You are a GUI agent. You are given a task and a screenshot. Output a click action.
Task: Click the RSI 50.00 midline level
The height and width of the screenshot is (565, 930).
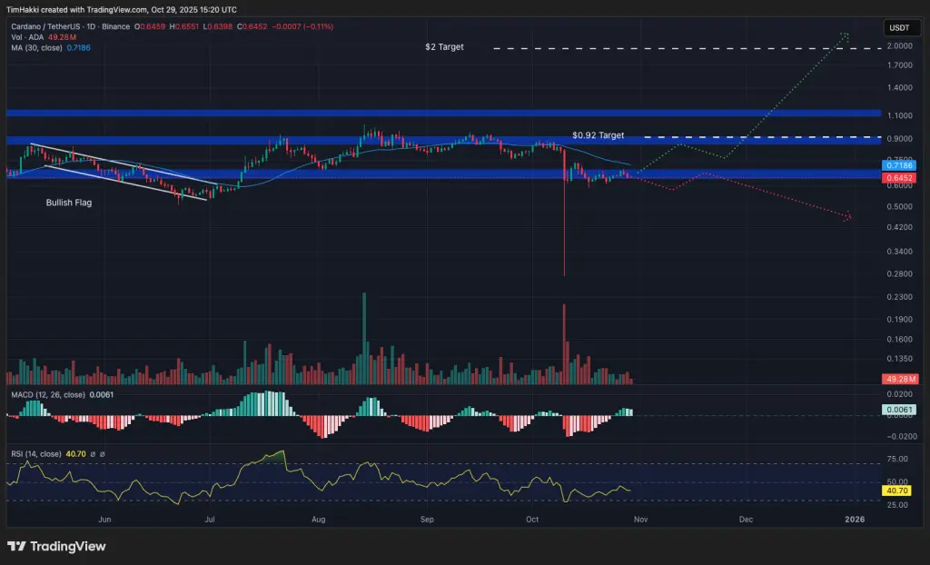899,482
